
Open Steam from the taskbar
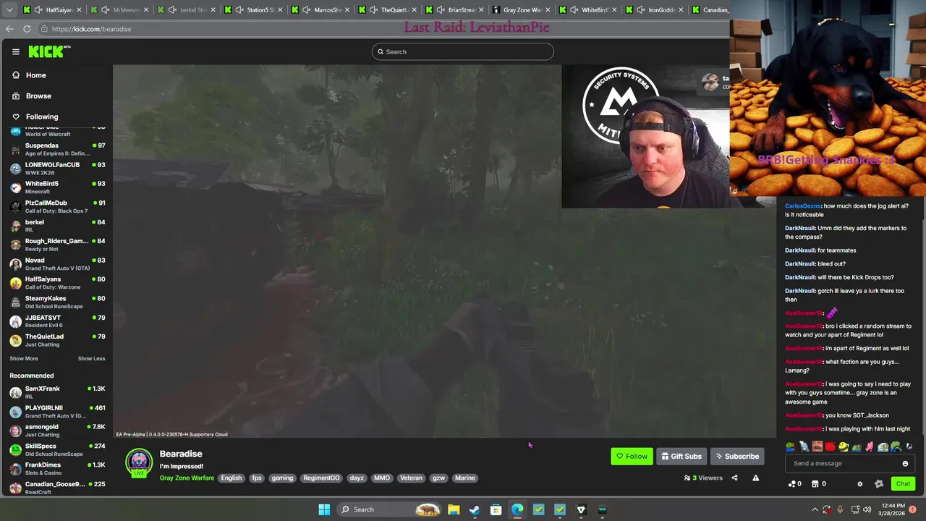click(475, 509)
